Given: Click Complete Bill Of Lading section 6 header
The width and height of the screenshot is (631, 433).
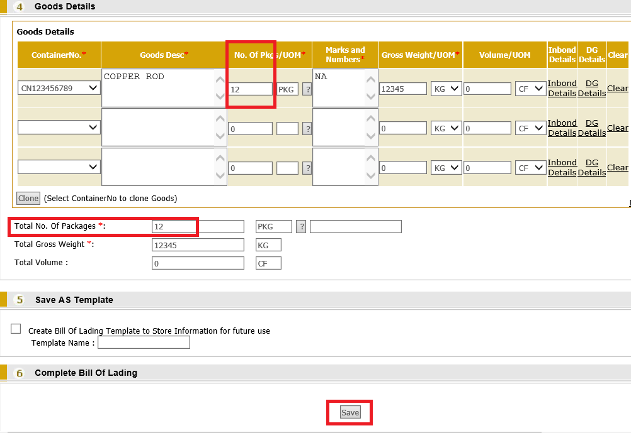Looking at the screenshot, I should pos(315,373).
